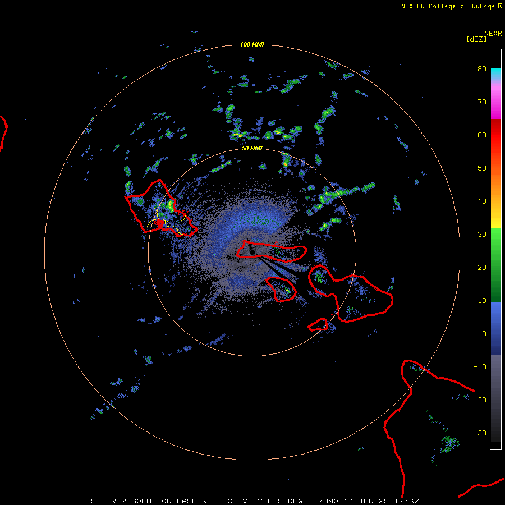Image resolution: width=505 pixels, height=505 pixels.
Task: Click the 50 value on the dBZ scale
Action: pyautogui.click(x=482, y=168)
